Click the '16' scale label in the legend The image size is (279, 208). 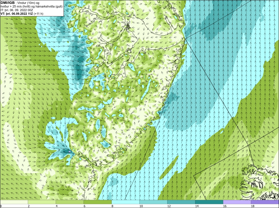(x=225, y=206)
